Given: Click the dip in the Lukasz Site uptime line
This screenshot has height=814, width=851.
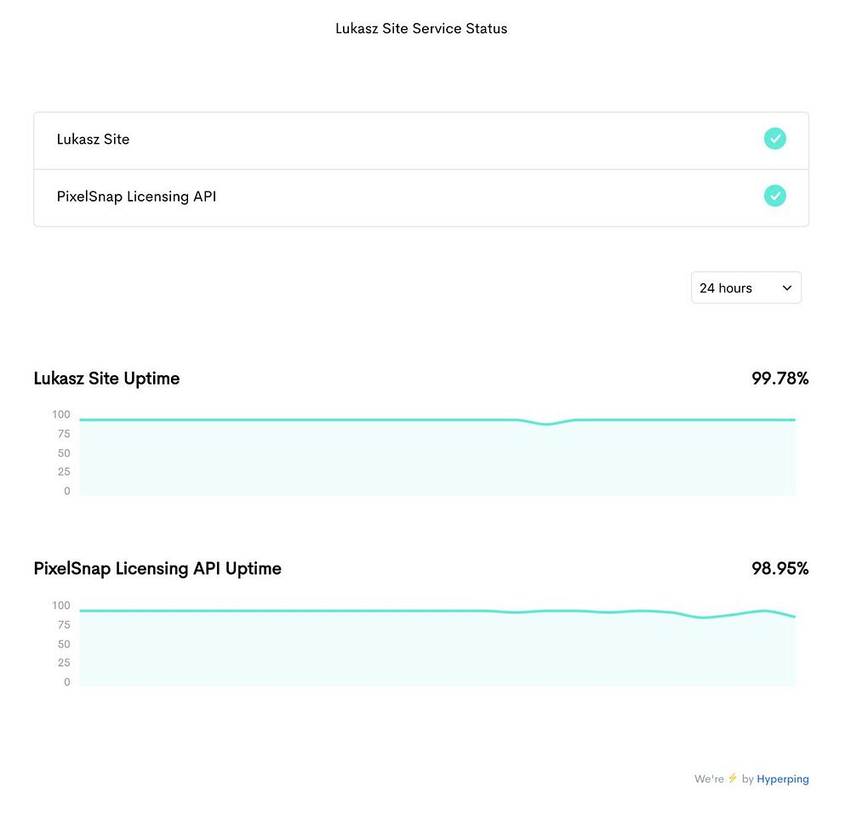Looking at the screenshot, I should point(547,424).
